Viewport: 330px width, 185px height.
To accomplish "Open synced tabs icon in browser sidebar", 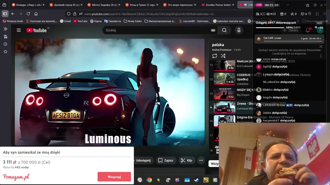I will coord(5,37).
